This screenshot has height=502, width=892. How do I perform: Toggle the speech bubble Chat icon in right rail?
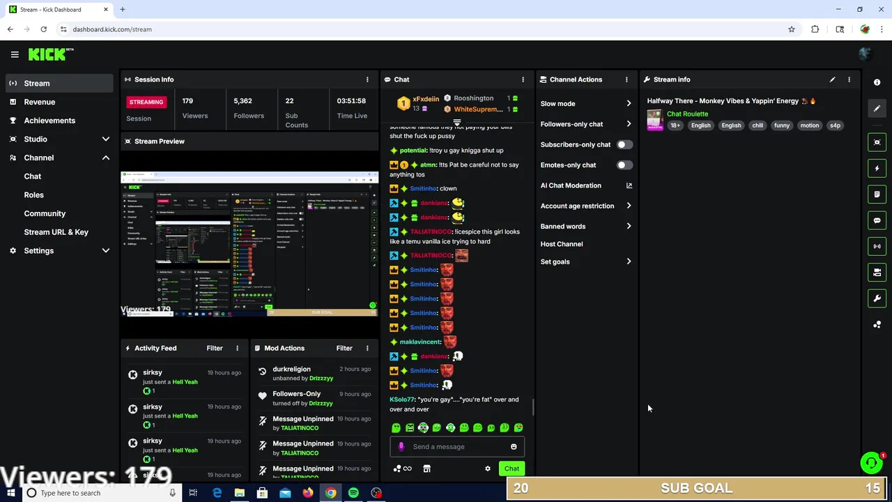tap(877, 220)
